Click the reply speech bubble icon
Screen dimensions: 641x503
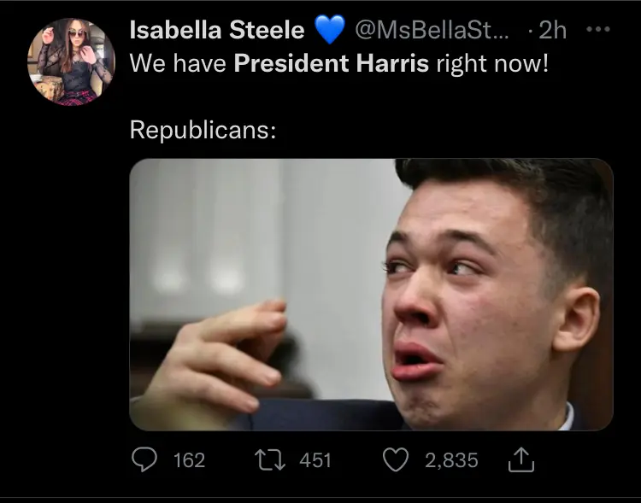(144, 460)
